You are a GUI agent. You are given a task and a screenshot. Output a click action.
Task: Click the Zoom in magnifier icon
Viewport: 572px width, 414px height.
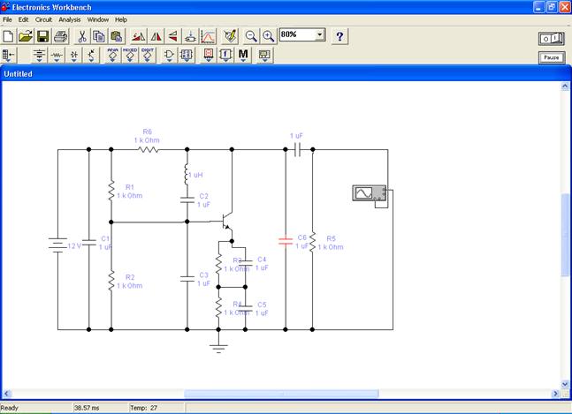[268, 36]
